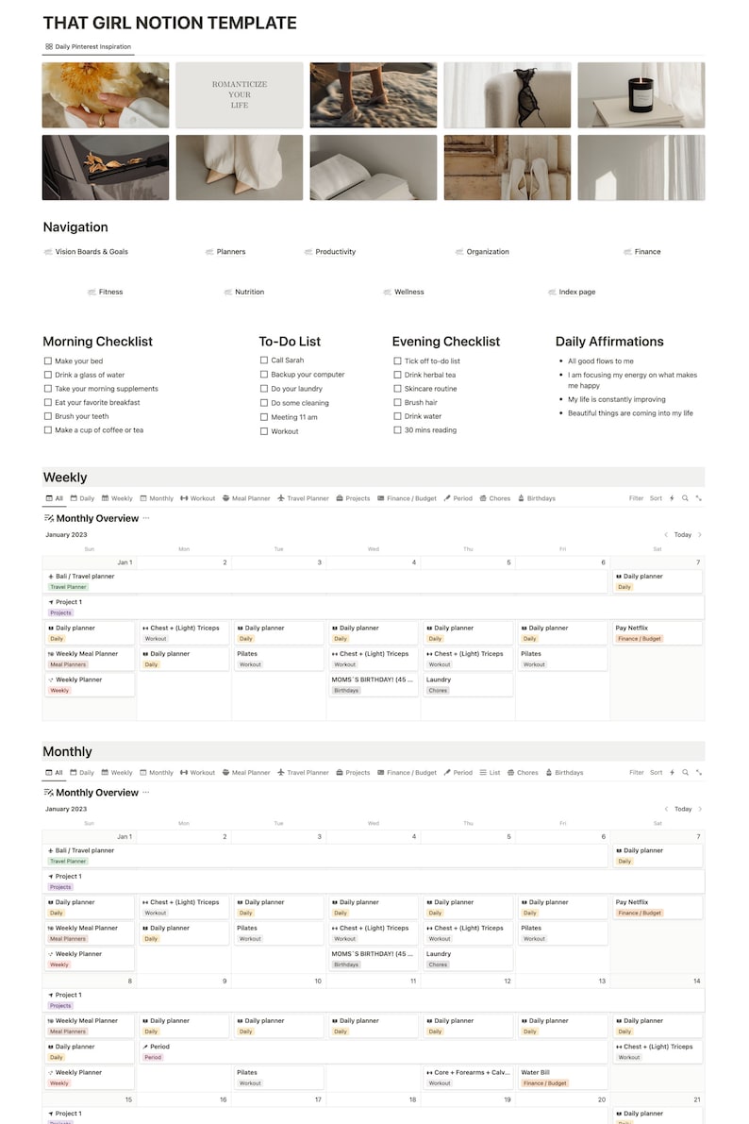Open the 'Romanticize Your Life' image card

(240, 94)
